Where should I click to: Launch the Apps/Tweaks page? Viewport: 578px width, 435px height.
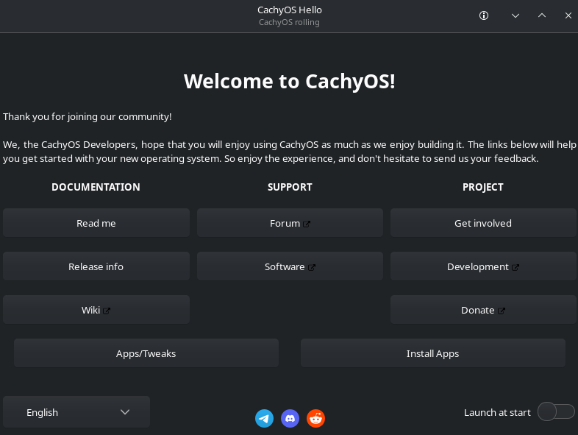[146, 353]
